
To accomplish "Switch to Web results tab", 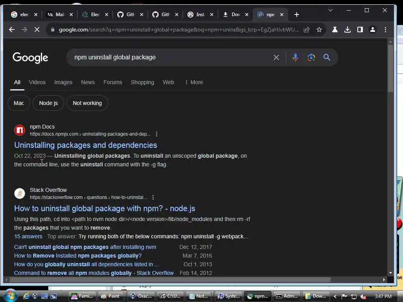I will (x=168, y=82).
